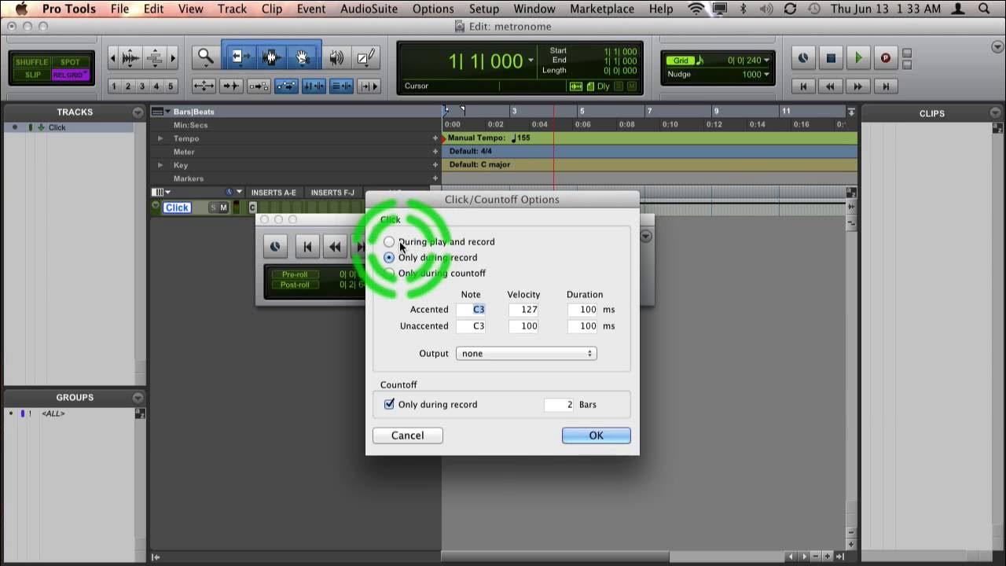The image size is (1006, 566).
Task: Open the Marketplace menu
Action: click(x=602, y=9)
